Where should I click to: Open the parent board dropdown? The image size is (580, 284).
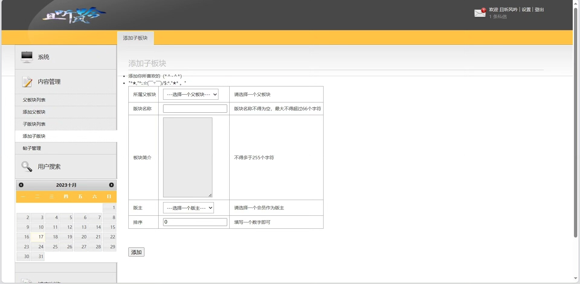pos(190,94)
